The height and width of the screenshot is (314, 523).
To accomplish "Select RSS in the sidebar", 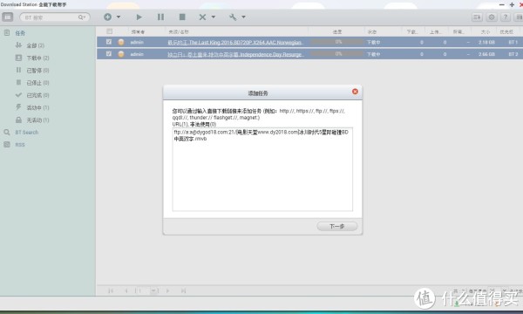I will 20,145.
